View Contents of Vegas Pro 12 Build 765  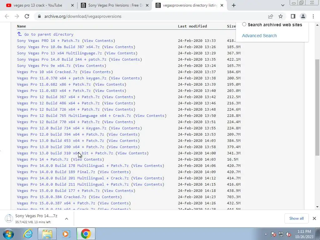150,116
